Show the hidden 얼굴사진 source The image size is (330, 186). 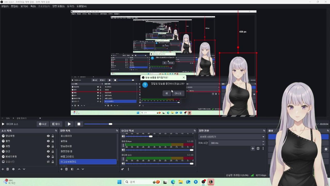tap(48, 162)
